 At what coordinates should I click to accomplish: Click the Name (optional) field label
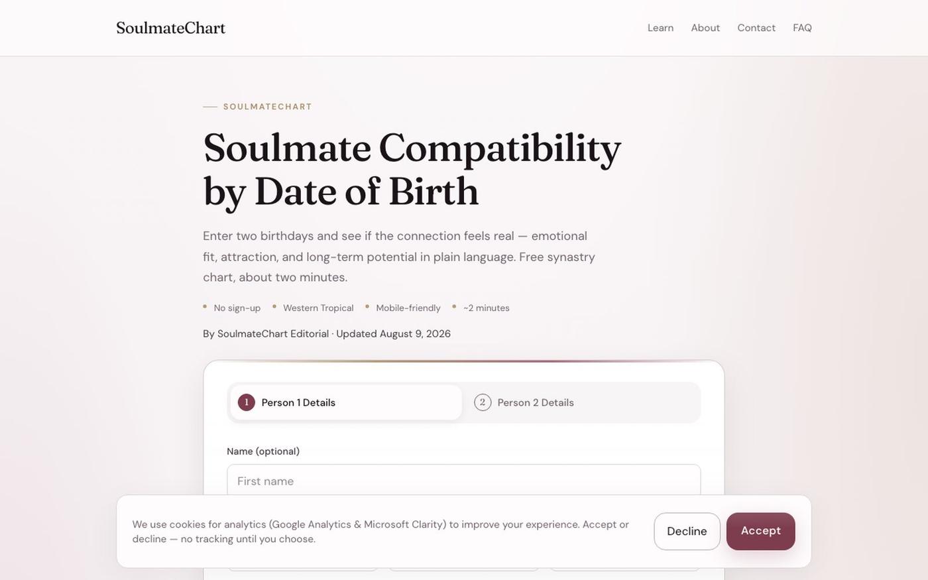tap(263, 451)
